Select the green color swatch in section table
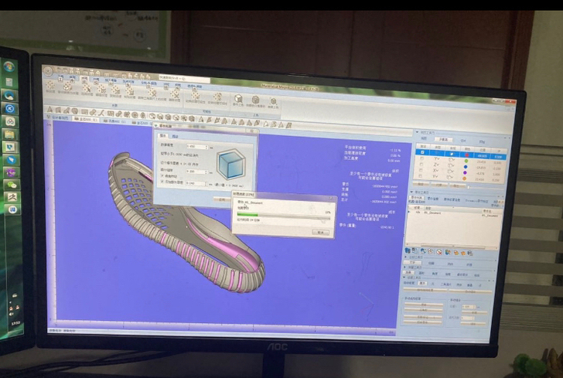The width and height of the screenshot is (563, 378). [x=466, y=161]
